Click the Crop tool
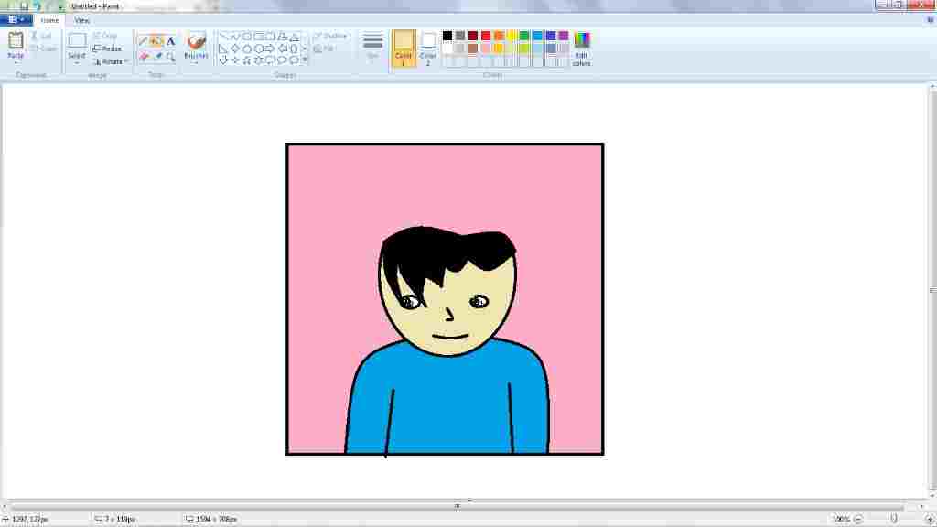Image resolution: width=937 pixels, height=527 pixels. (105, 36)
